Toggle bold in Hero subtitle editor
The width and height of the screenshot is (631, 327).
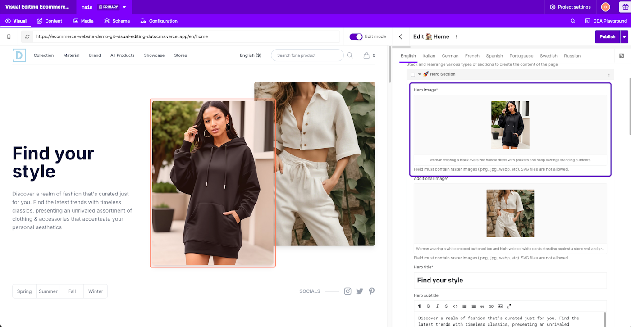click(x=429, y=306)
